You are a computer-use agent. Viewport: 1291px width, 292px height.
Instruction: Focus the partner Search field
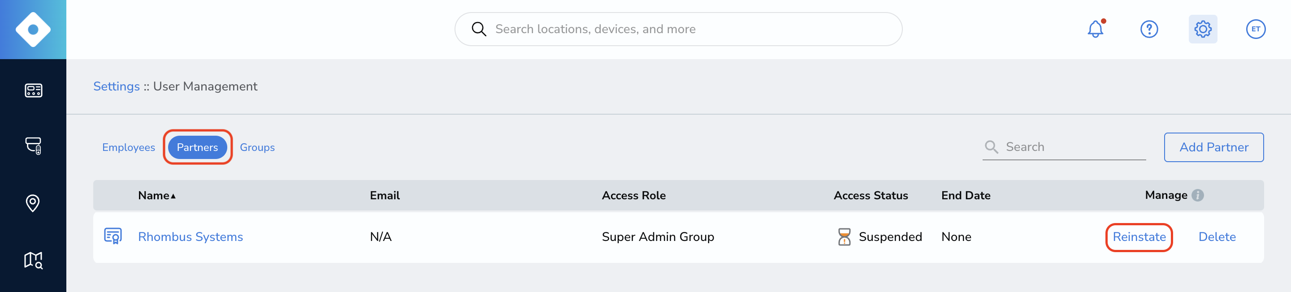pyautogui.click(x=1064, y=147)
